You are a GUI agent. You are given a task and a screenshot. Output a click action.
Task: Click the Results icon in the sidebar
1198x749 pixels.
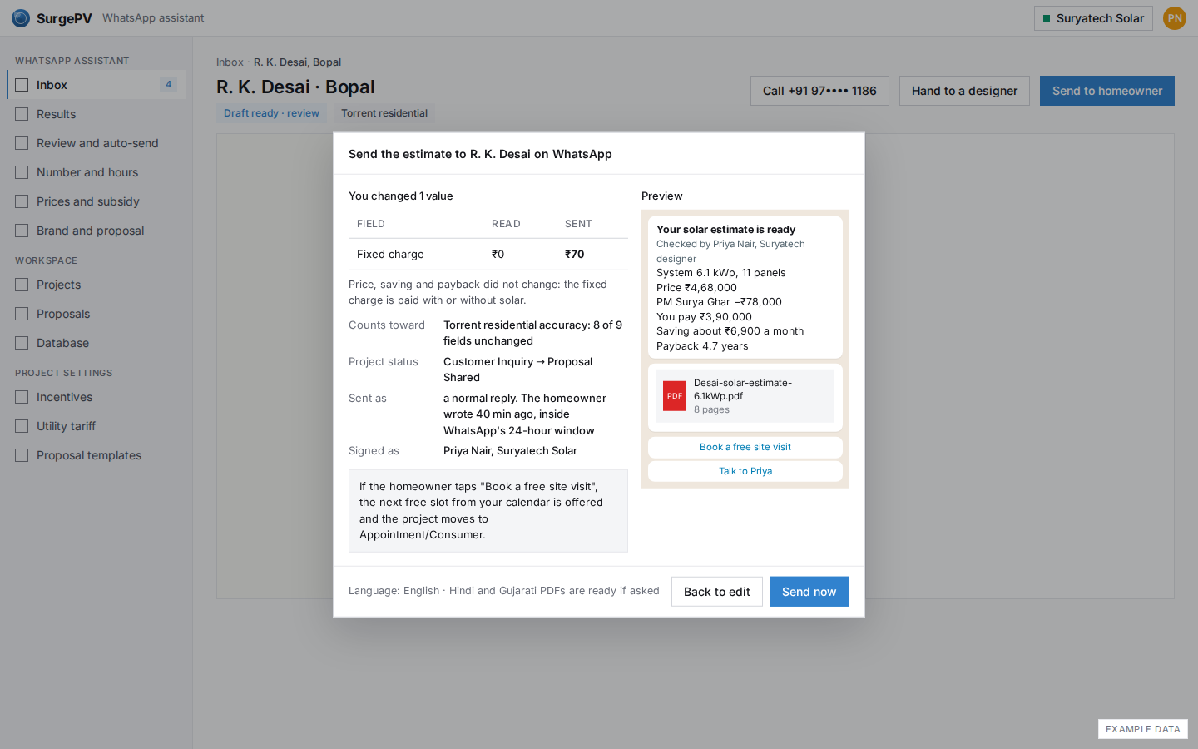pos(22,114)
